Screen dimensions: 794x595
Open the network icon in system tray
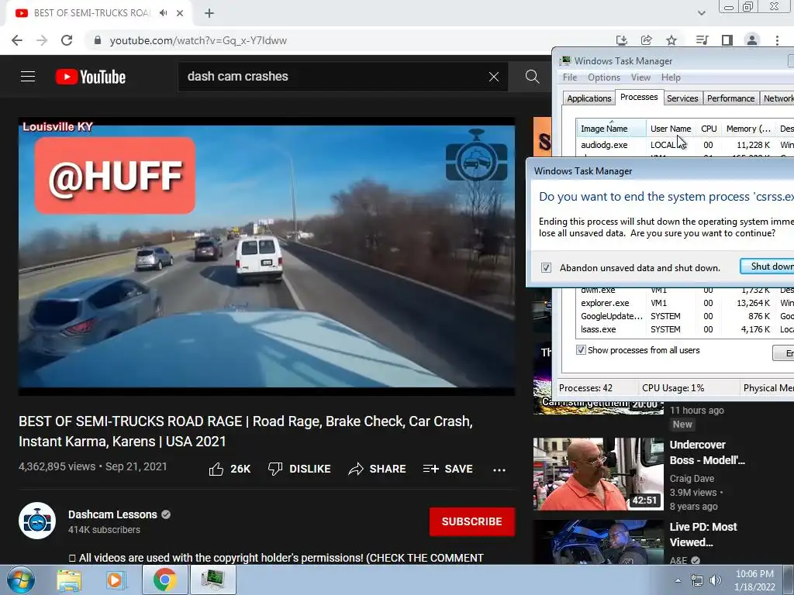tap(697, 581)
